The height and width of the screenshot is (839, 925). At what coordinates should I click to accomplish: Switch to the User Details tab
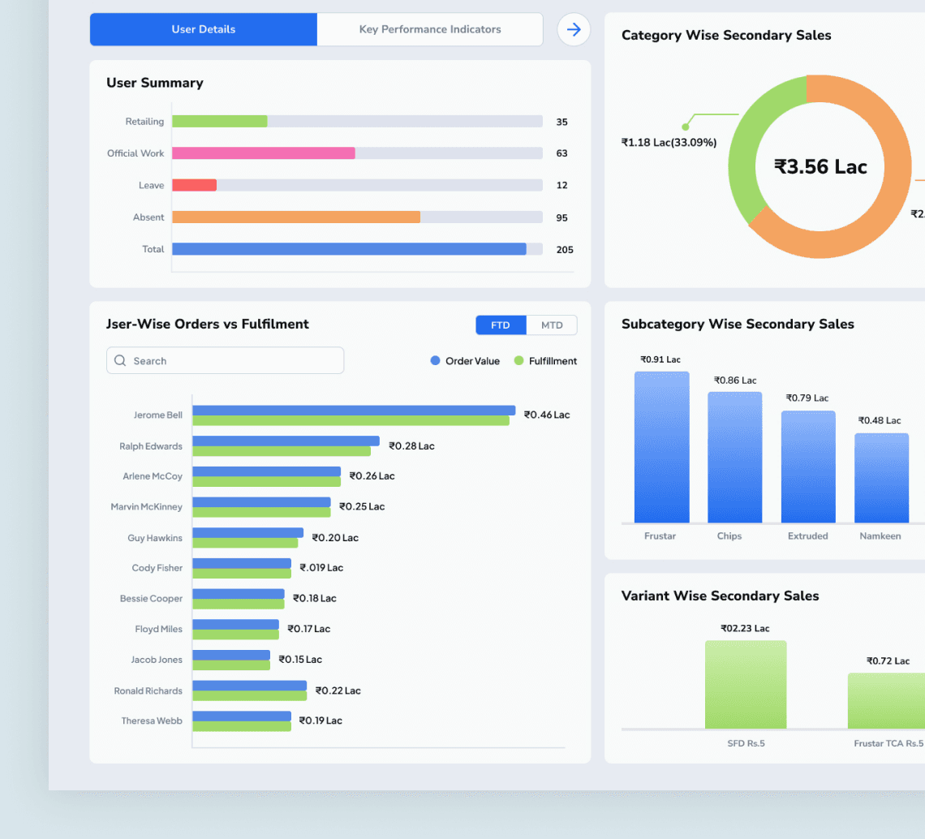pos(204,29)
